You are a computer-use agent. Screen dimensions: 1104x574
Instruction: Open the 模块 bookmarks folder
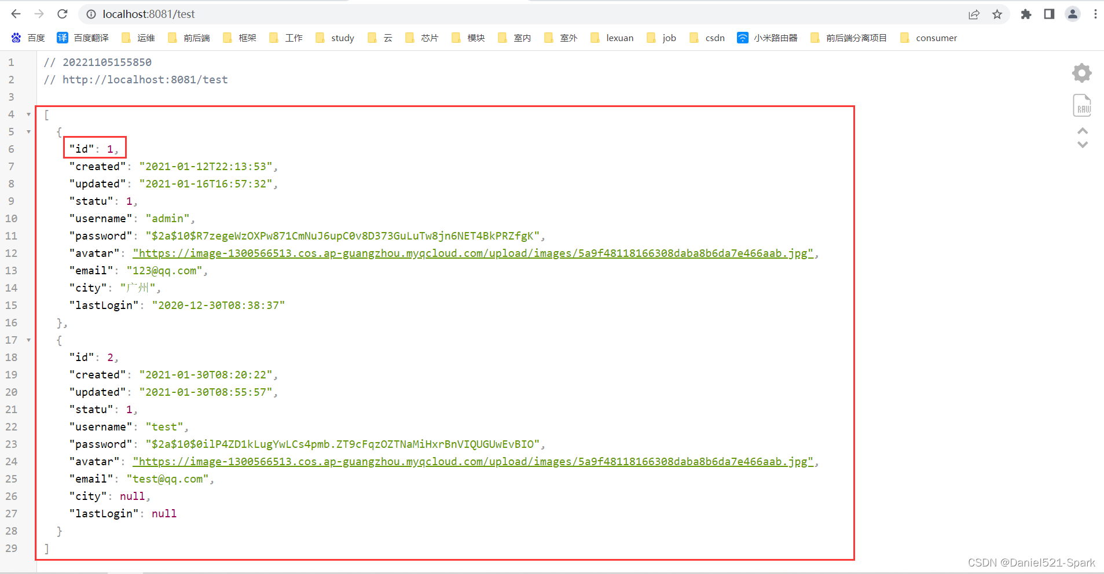[x=468, y=38]
